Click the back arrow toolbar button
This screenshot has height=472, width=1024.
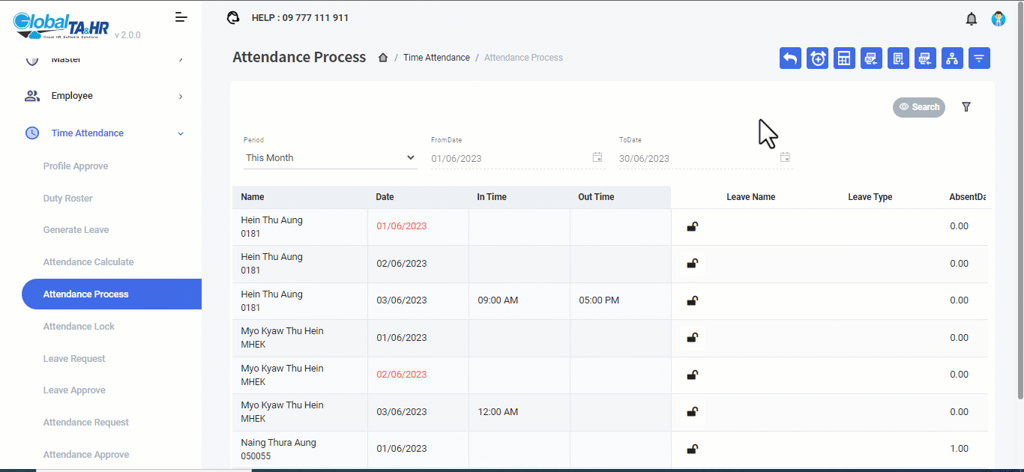[790, 58]
